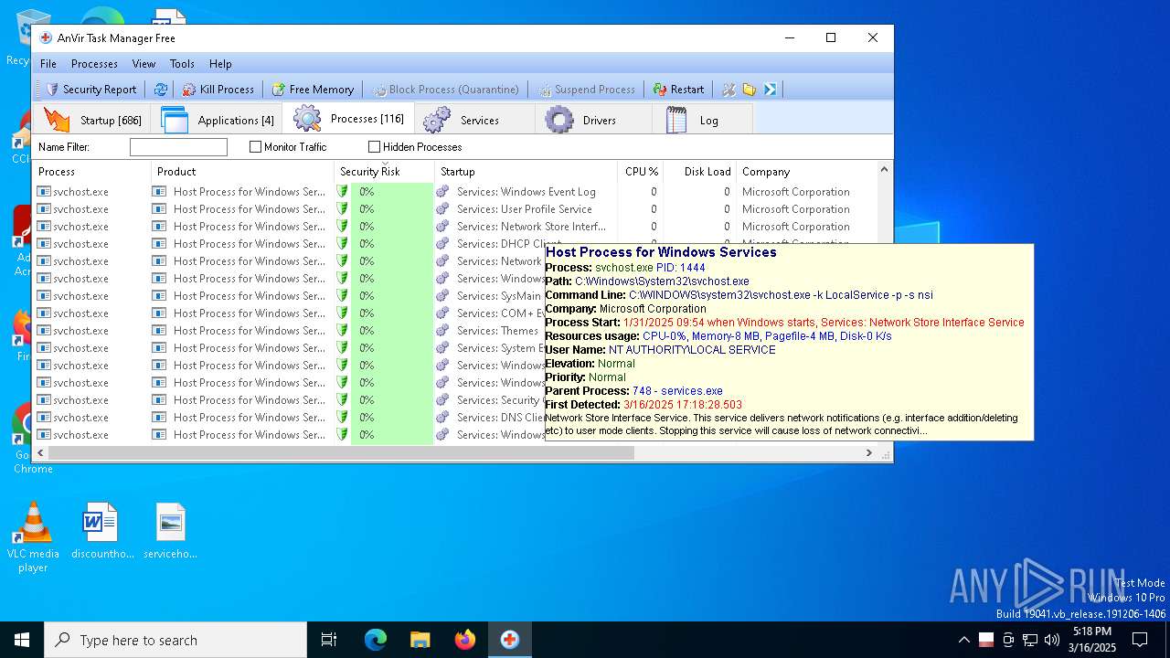
Task: Open the VLC media player desktop shortcut
Action: tap(33, 536)
